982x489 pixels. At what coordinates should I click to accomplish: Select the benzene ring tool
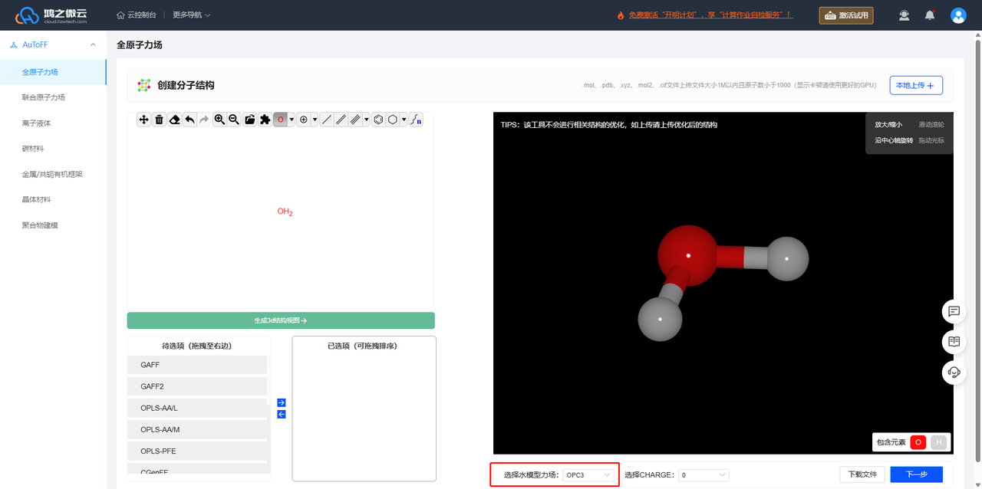[378, 120]
